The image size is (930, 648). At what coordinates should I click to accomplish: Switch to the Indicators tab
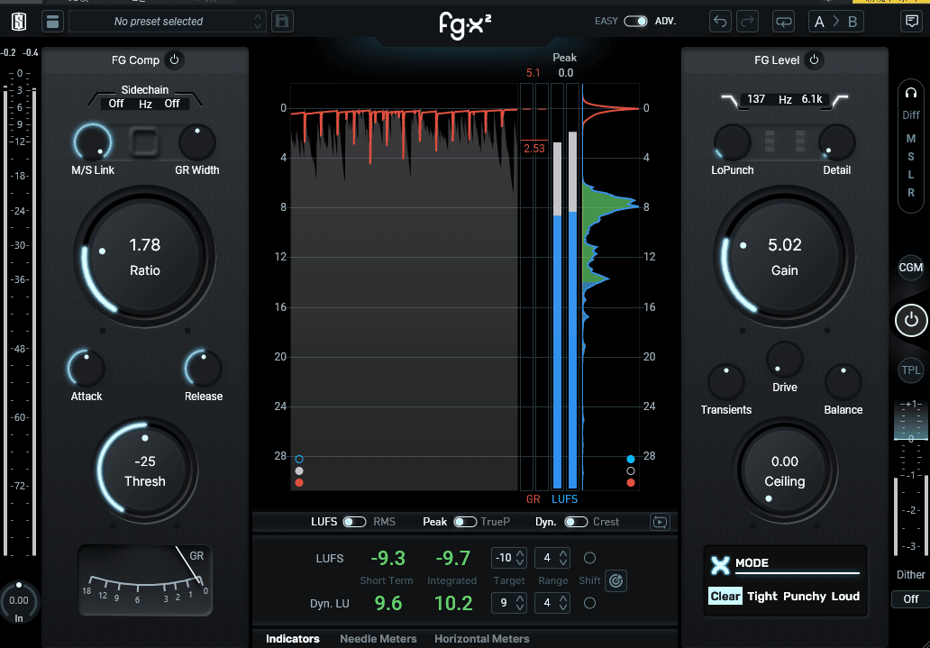pyautogui.click(x=292, y=639)
